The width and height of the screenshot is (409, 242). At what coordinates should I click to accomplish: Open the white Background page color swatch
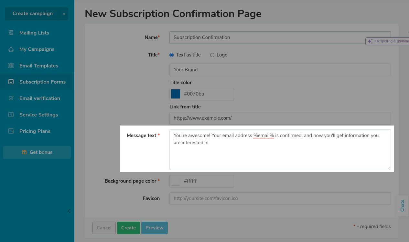176,181
